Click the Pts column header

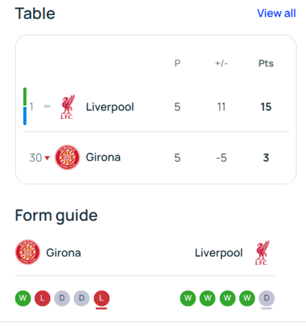(266, 63)
